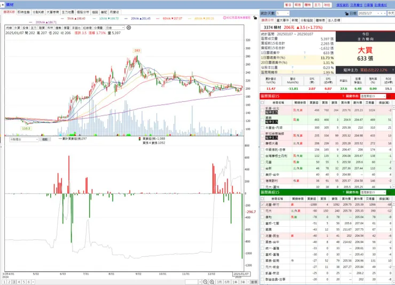This screenshot has height=285, width=395.
Task: Click 今天 button next to date
Action: 391,13
